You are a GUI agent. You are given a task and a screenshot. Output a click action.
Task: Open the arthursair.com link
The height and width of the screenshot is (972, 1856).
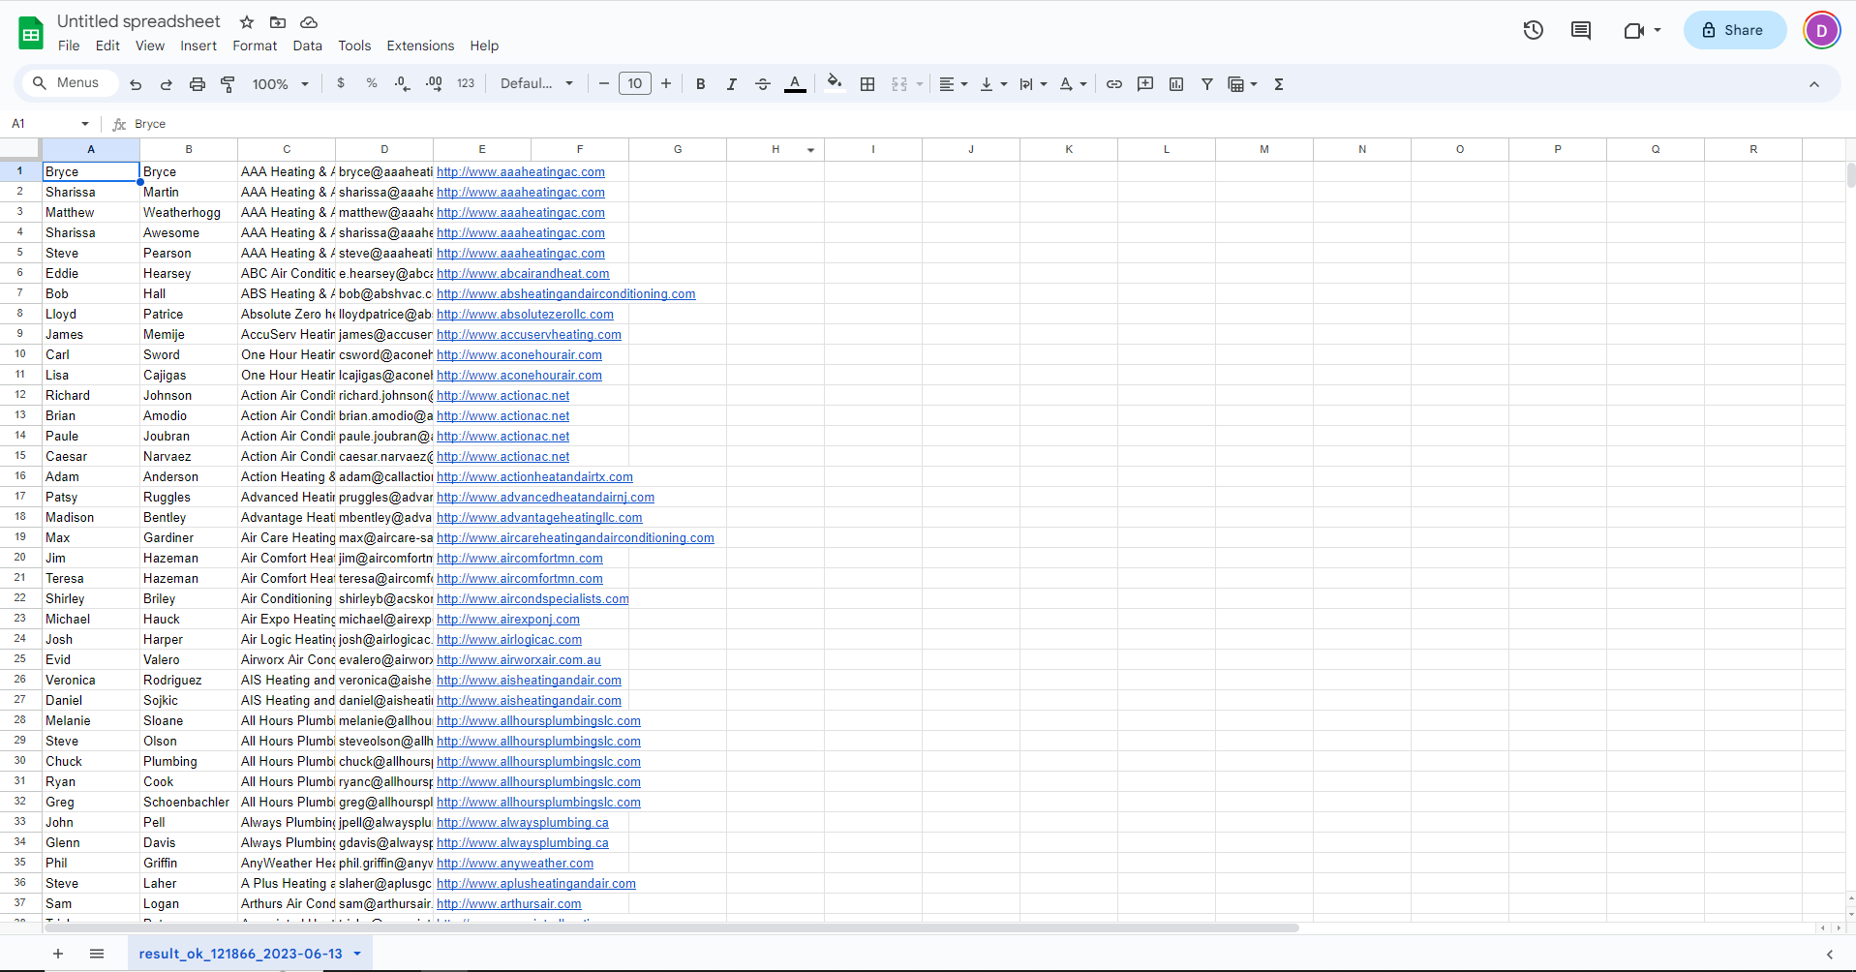(x=509, y=904)
